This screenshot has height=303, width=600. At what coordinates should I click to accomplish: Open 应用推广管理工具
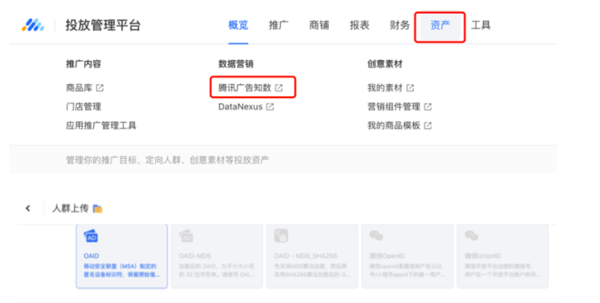click(x=101, y=125)
